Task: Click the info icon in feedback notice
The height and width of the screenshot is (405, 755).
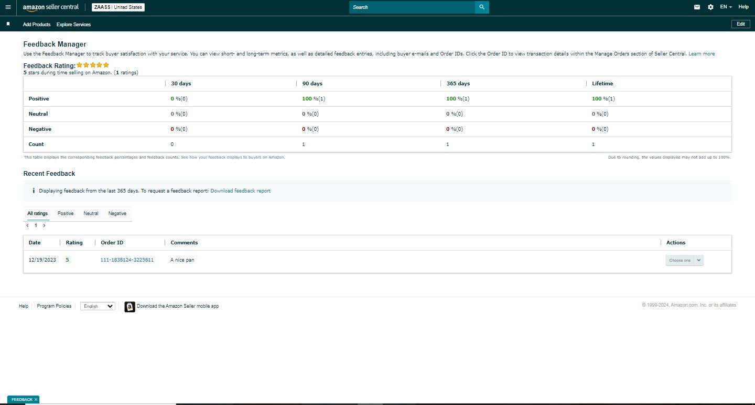Action: (x=34, y=191)
